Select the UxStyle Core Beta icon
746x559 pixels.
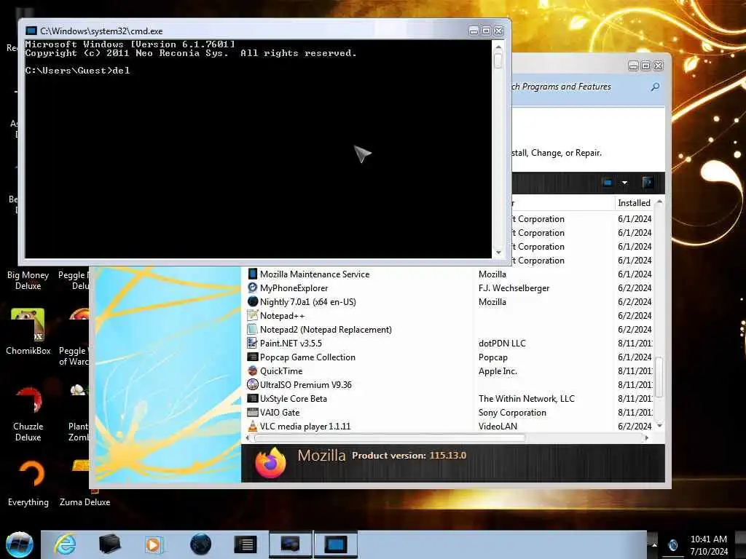pyautogui.click(x=253, y=399)
